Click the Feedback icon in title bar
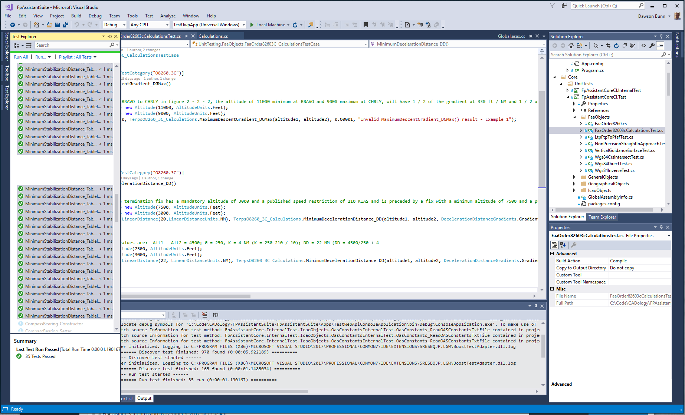Screen dimensions: 685x415 pyautogui.click(x=564, y=6)
